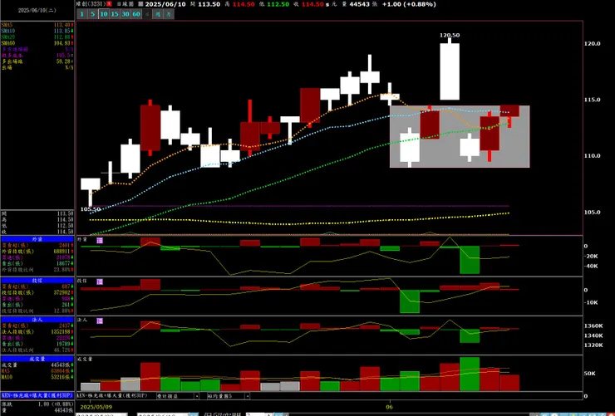Click the 法人持股 1352188 value
This screenshot has height=416, width=615.
pos(61,332)
